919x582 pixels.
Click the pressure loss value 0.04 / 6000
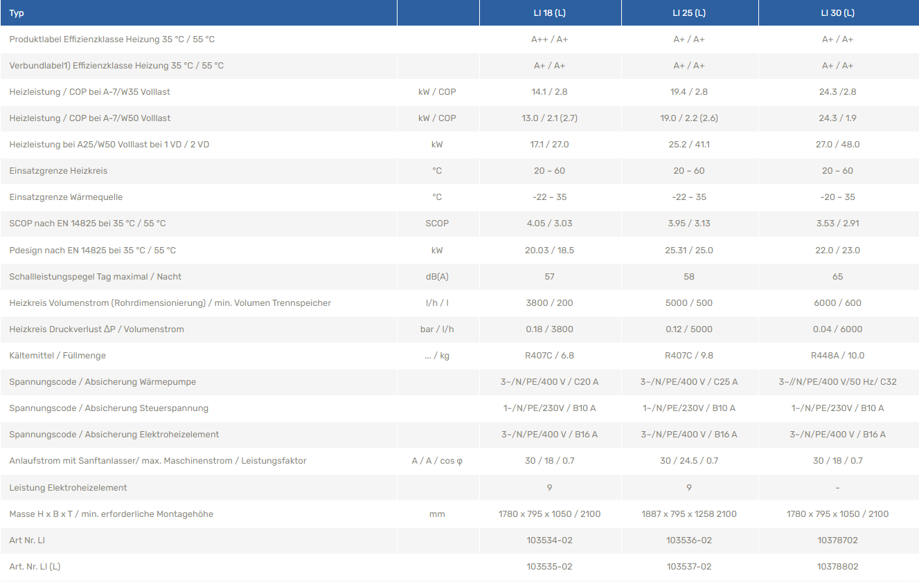837,329
